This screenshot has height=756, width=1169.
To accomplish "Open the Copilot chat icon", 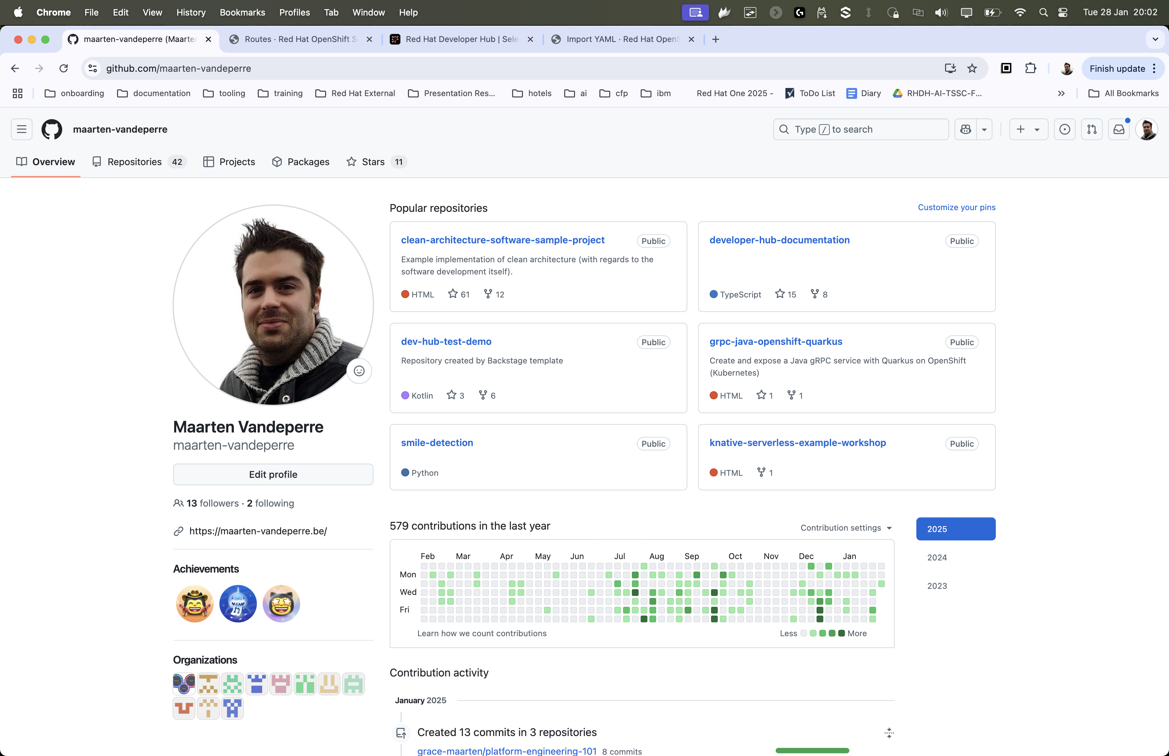I will click(x=965, y=130).
